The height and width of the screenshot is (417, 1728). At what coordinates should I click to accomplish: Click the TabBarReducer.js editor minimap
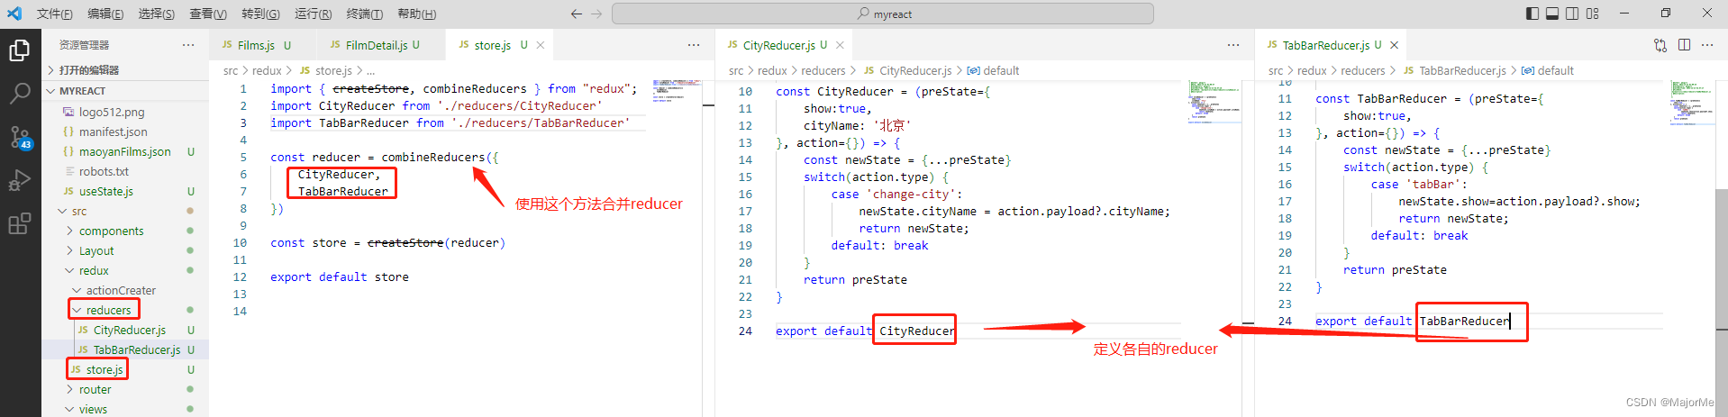point(1692,101)
